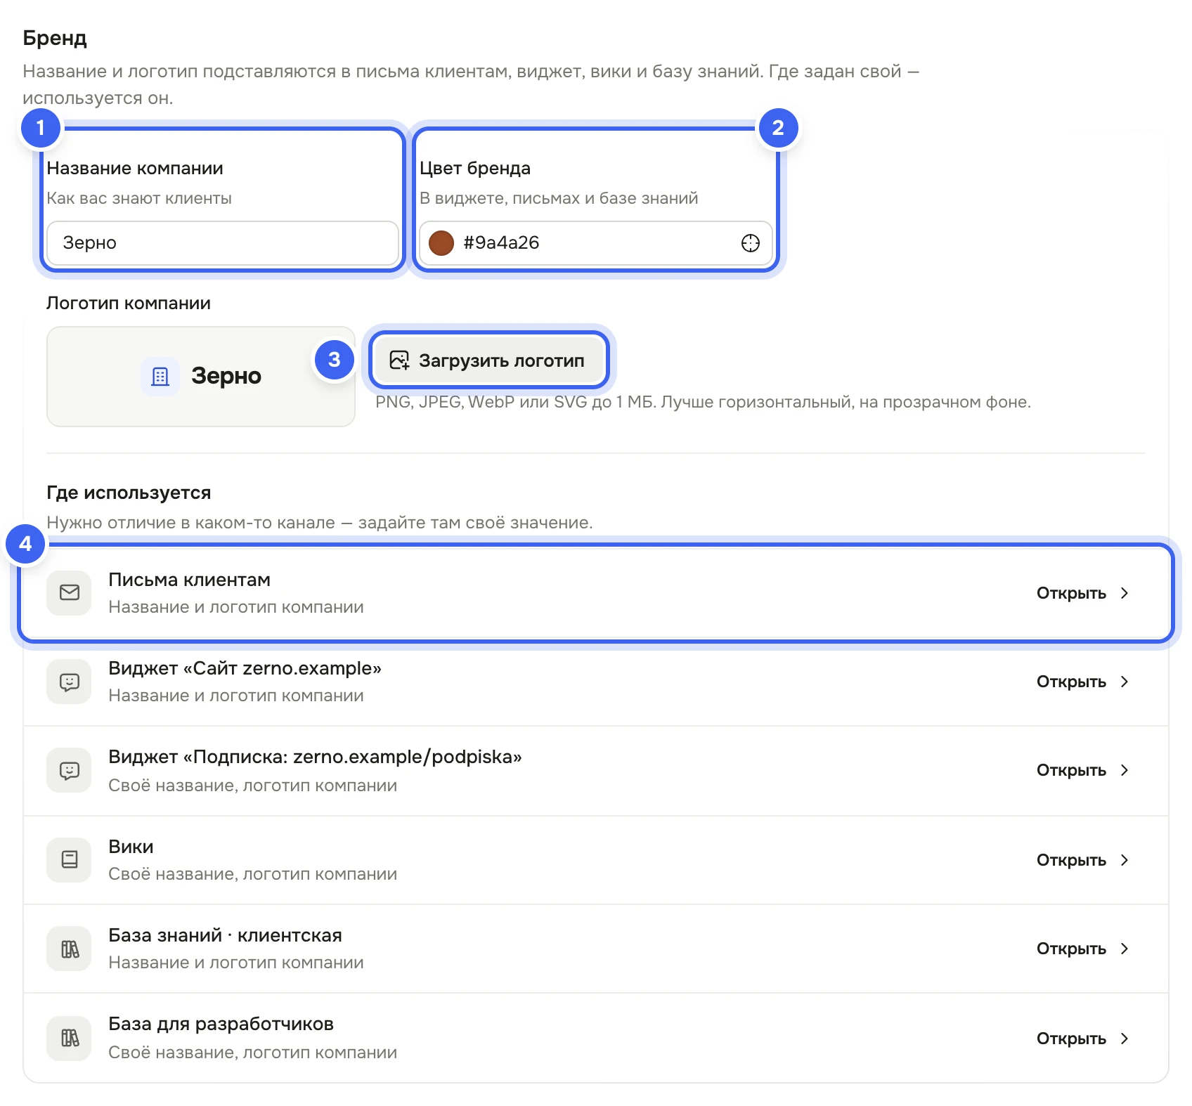Click the Название компании input with Зерно

tap(223, 243)
